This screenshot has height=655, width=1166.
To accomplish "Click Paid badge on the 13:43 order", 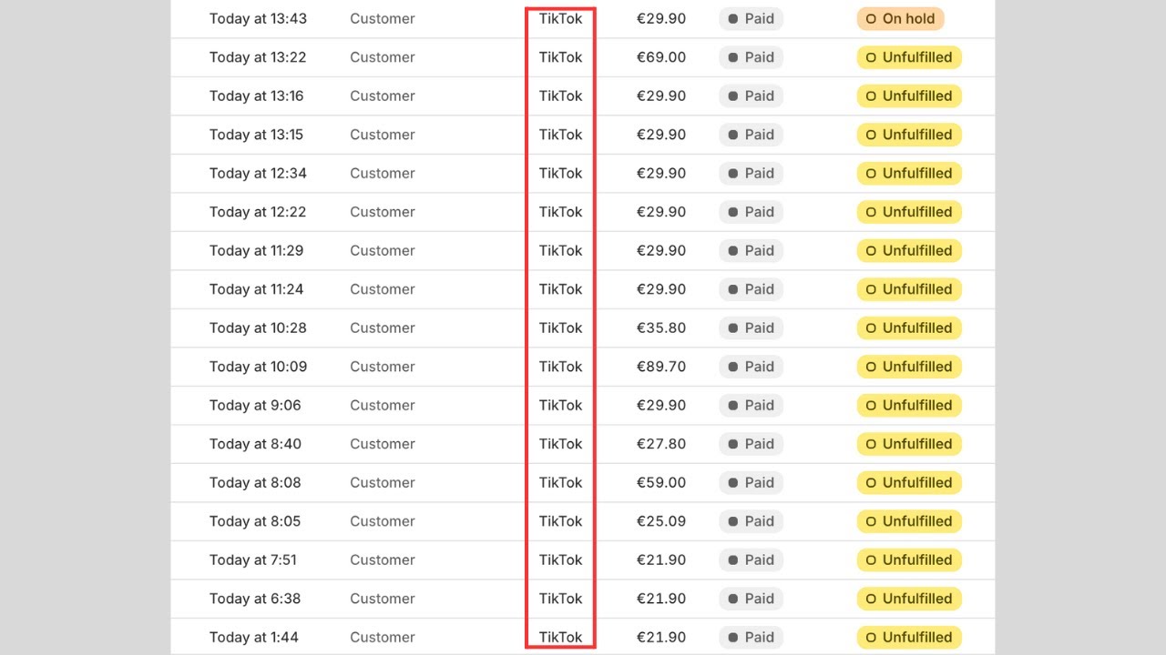I will [751, 18].
